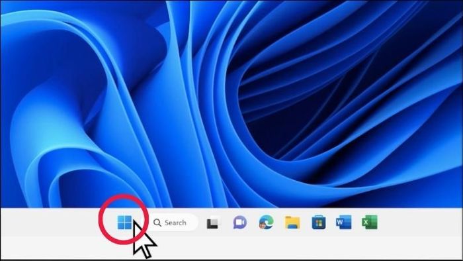
Task: Click the Search box in the taskbar
Action: (173, 223)
